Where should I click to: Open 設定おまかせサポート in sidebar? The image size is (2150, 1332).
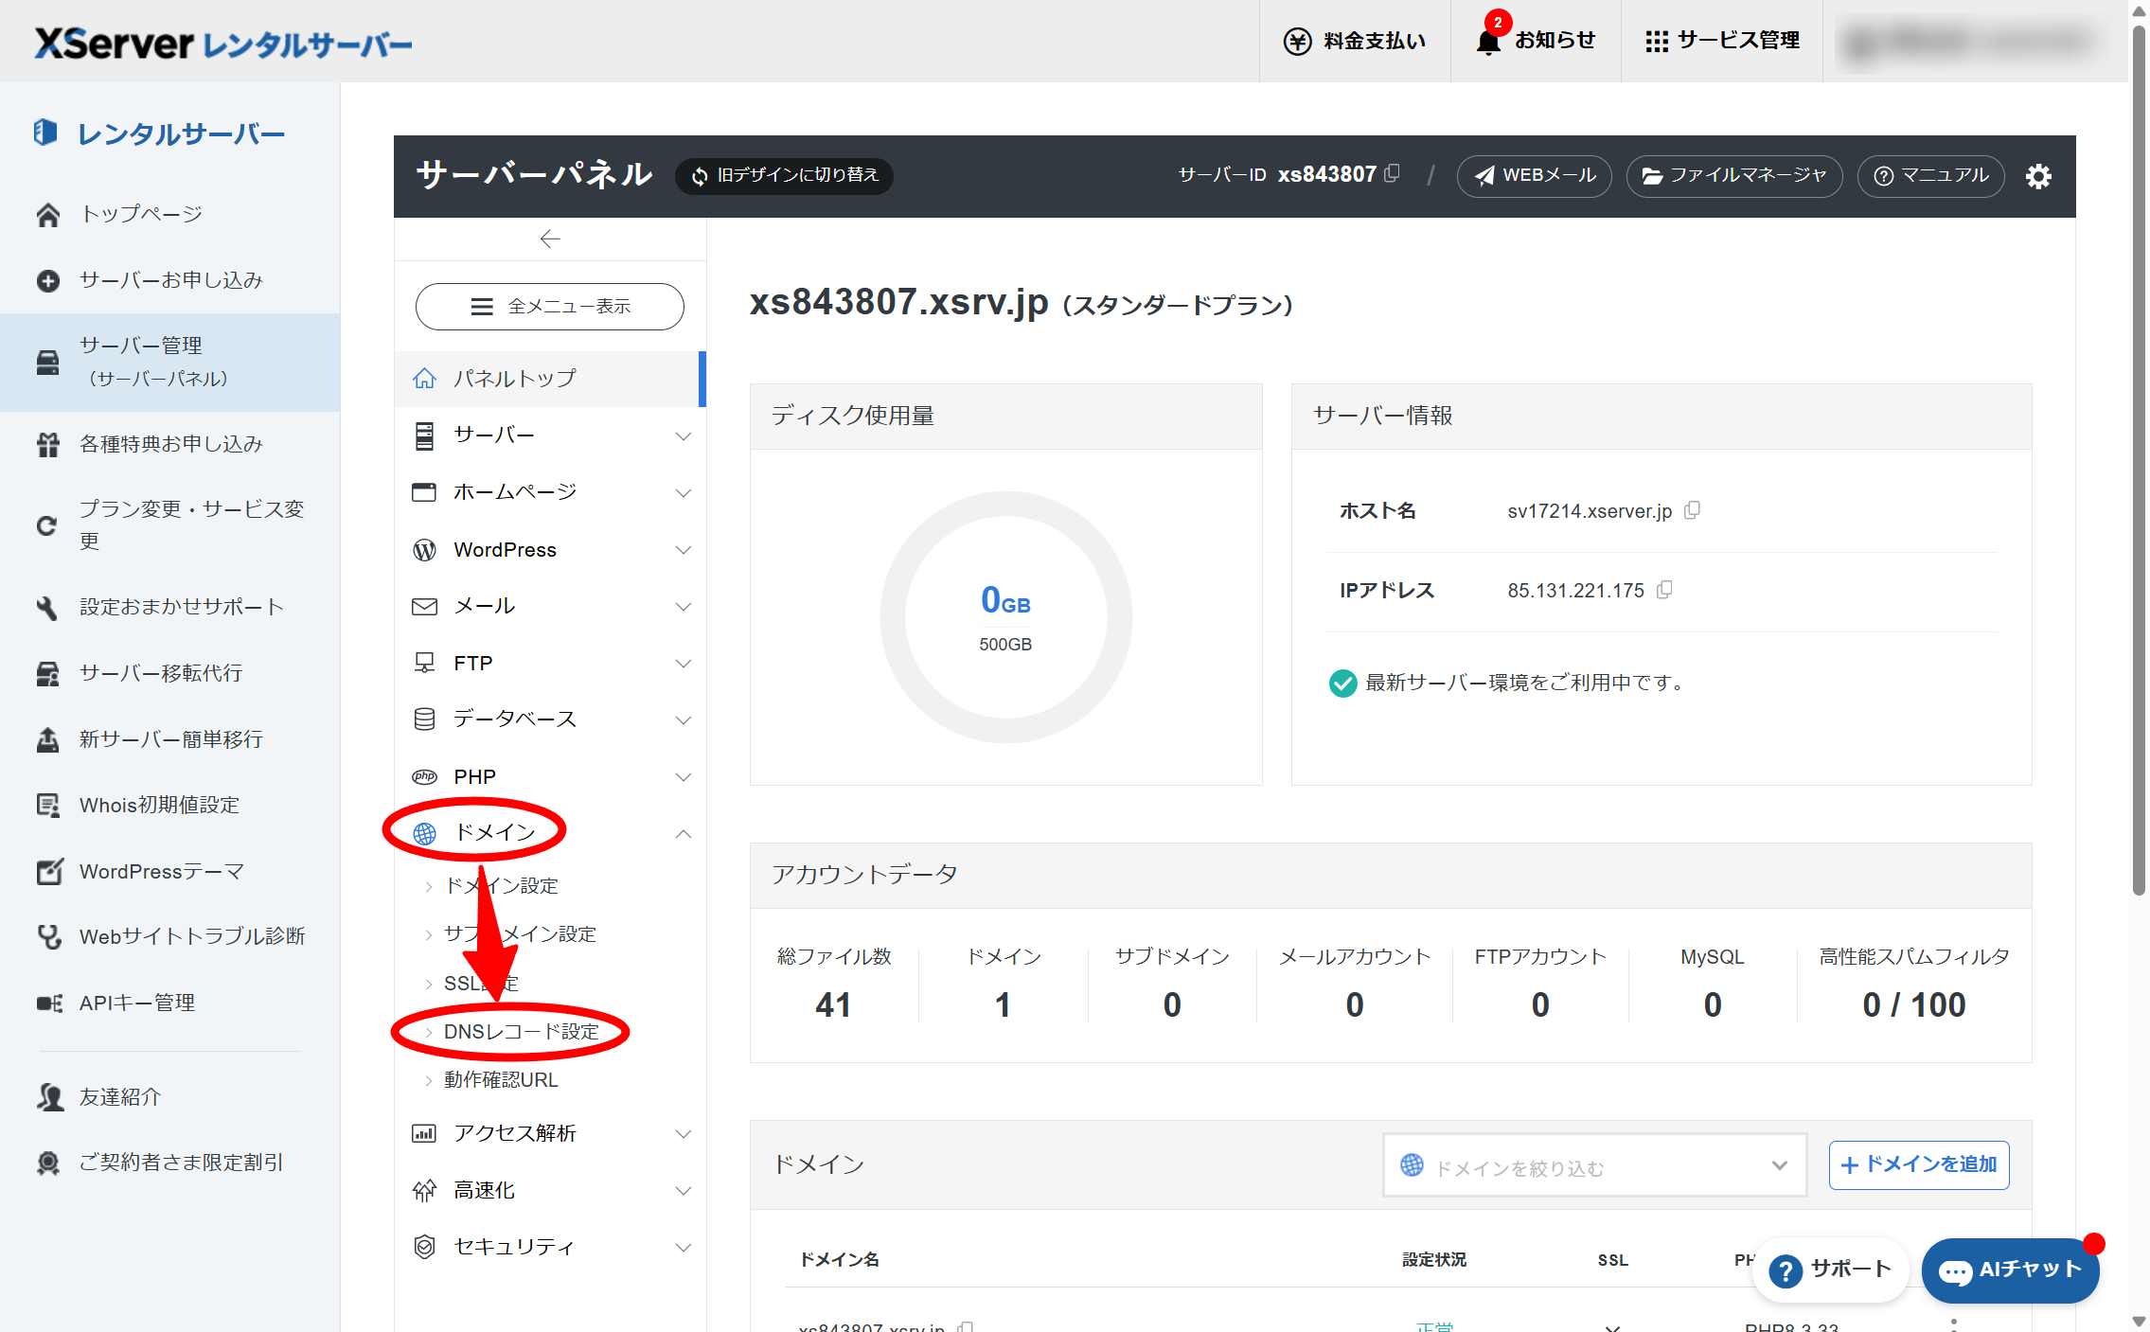click(170, 607)
